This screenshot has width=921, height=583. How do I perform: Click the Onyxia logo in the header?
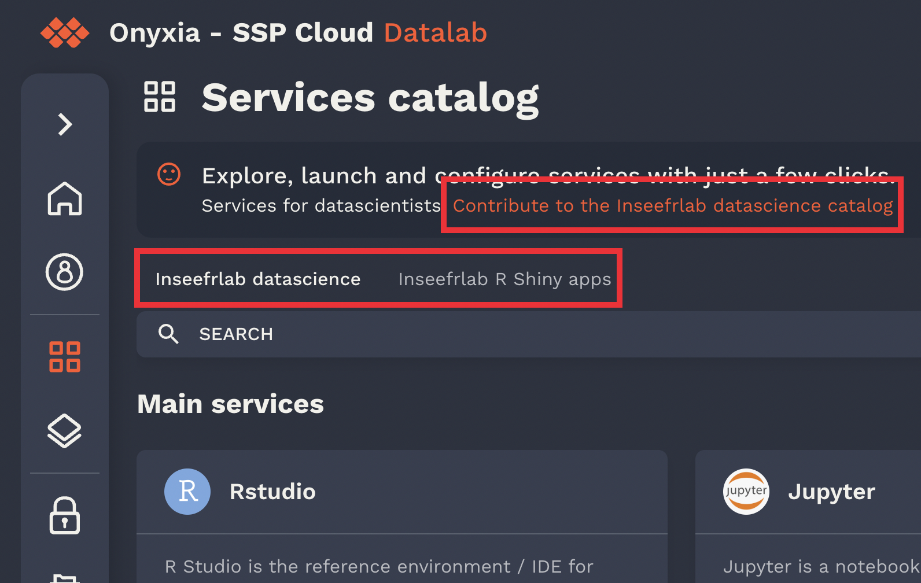pos(65,32)
